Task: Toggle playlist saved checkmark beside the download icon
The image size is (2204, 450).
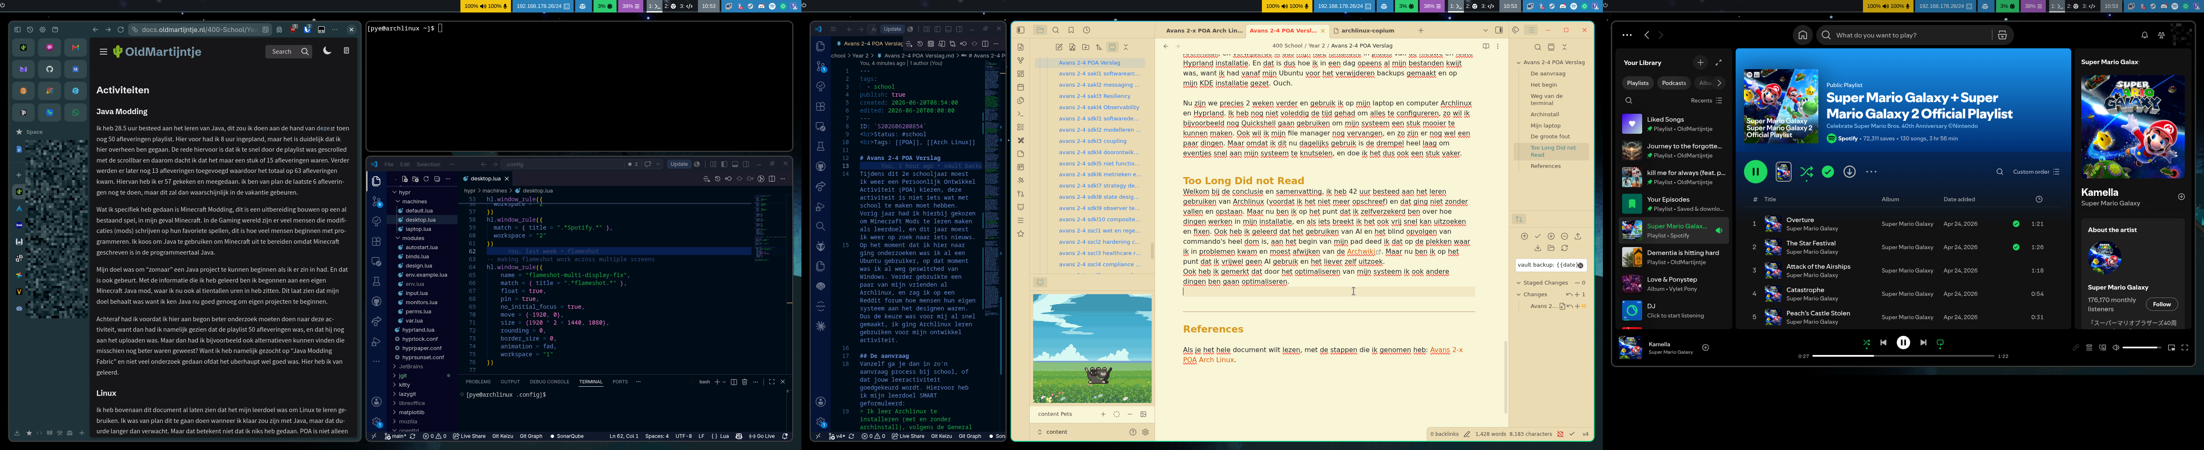Action: (x=1827, y=172)
